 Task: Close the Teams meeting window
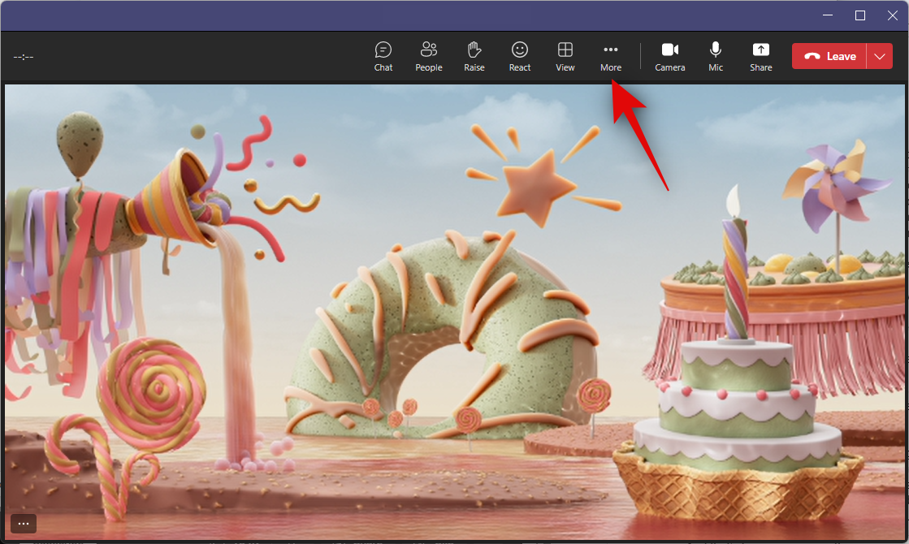coord(892,15)
